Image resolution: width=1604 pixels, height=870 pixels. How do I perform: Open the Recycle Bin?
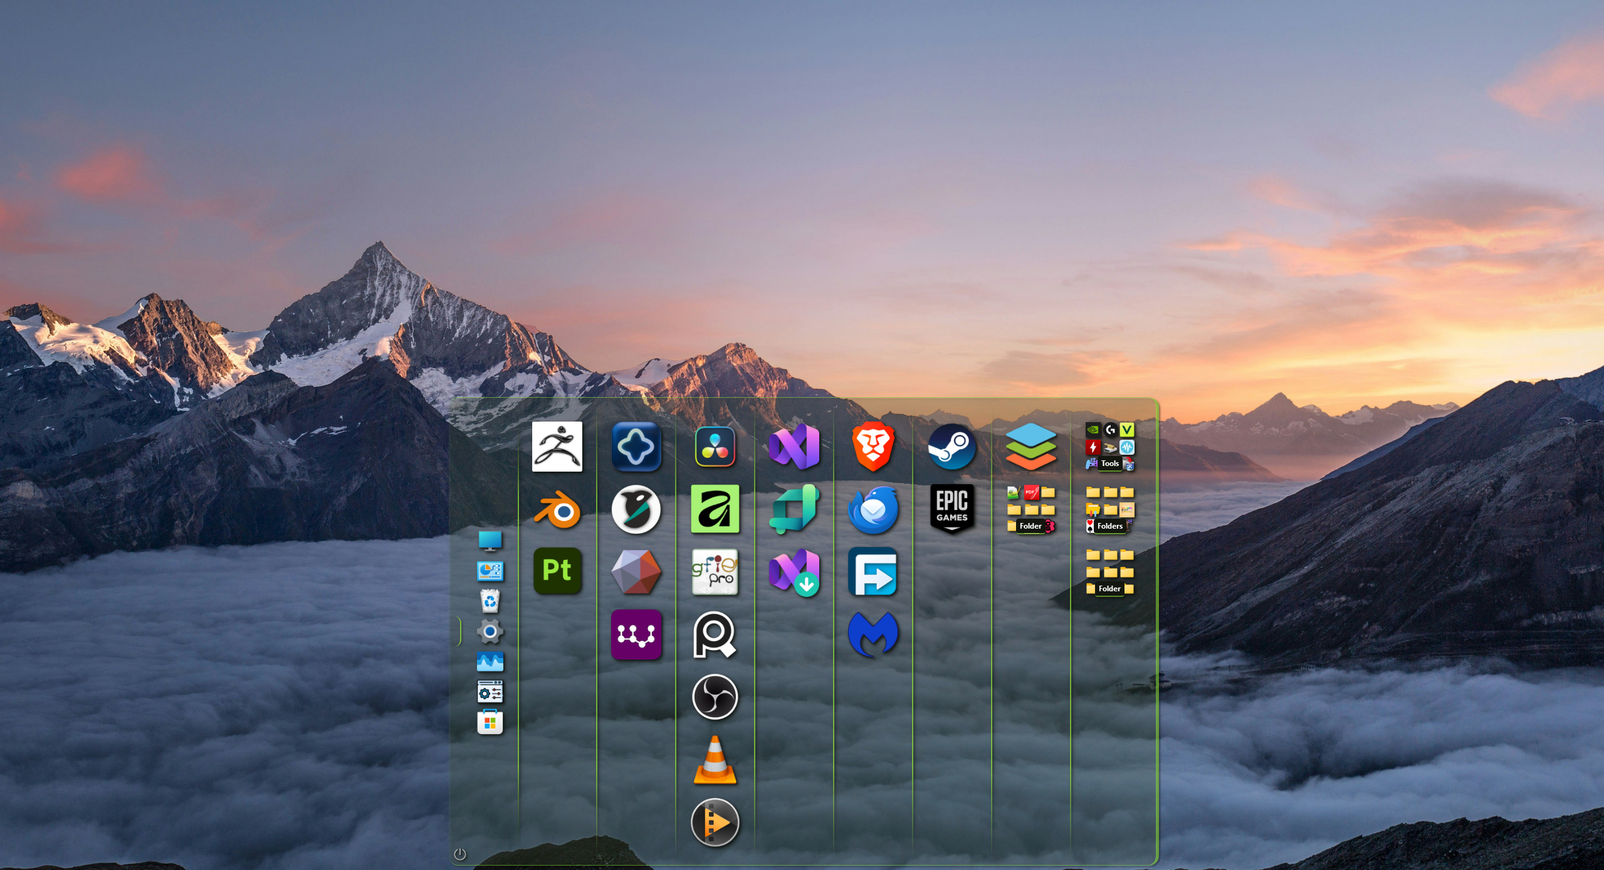[x=490, y=601]
